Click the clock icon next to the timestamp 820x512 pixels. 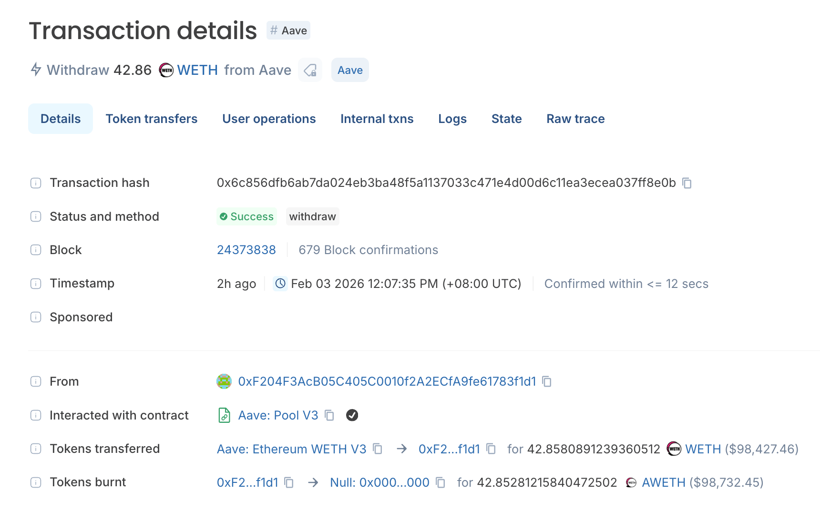280,284
